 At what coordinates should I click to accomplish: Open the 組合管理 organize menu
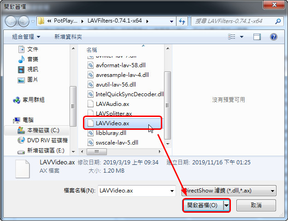[26, 37]
